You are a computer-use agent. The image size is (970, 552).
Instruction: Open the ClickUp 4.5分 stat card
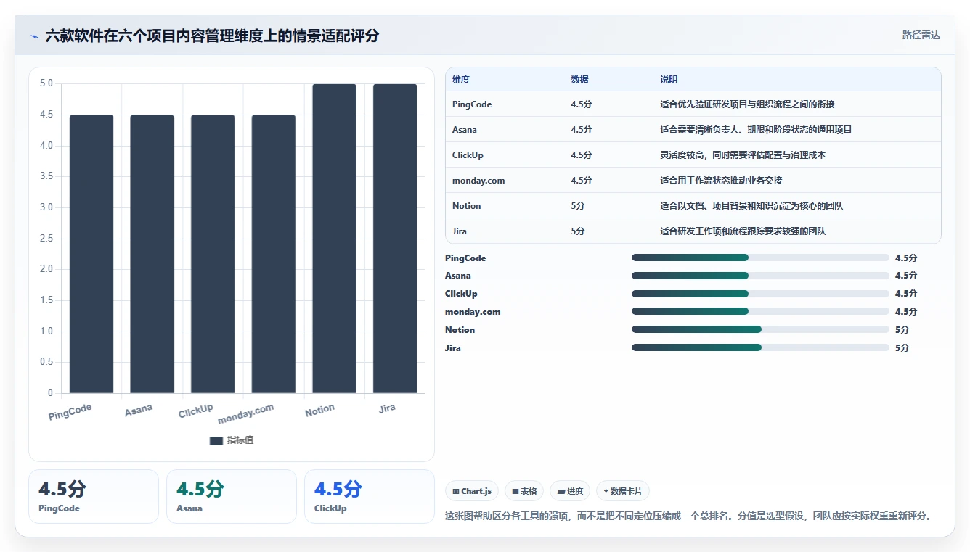click(370, 496)
